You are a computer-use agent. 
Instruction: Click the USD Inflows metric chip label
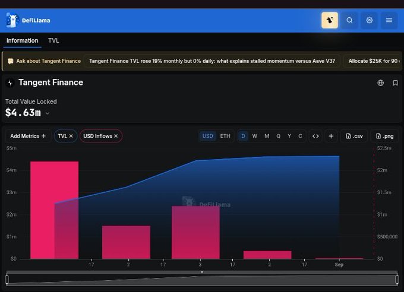97,136
